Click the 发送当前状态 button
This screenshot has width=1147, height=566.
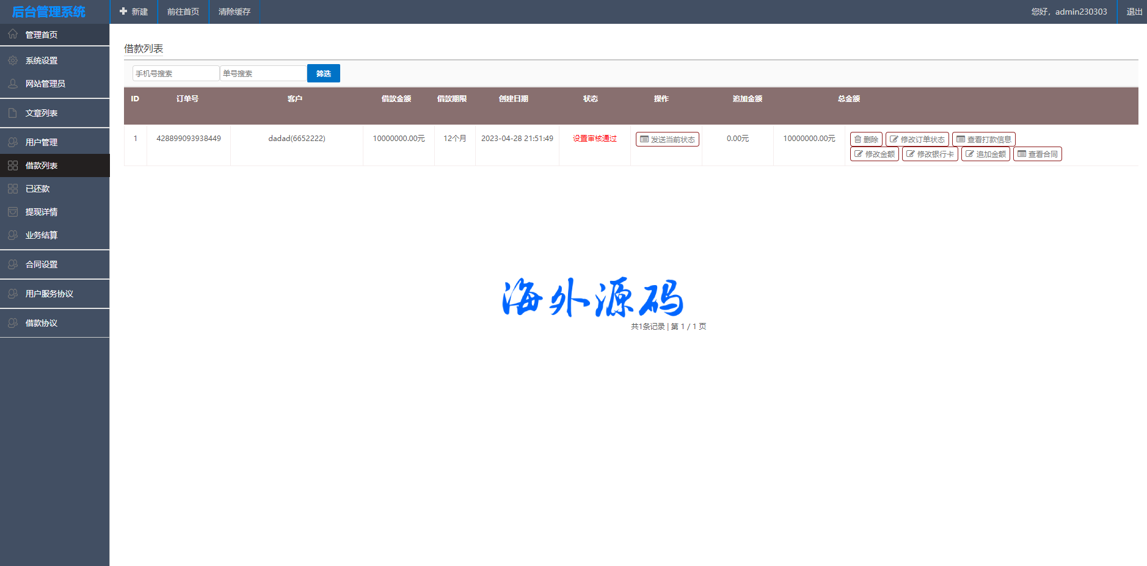pos(667,139)
